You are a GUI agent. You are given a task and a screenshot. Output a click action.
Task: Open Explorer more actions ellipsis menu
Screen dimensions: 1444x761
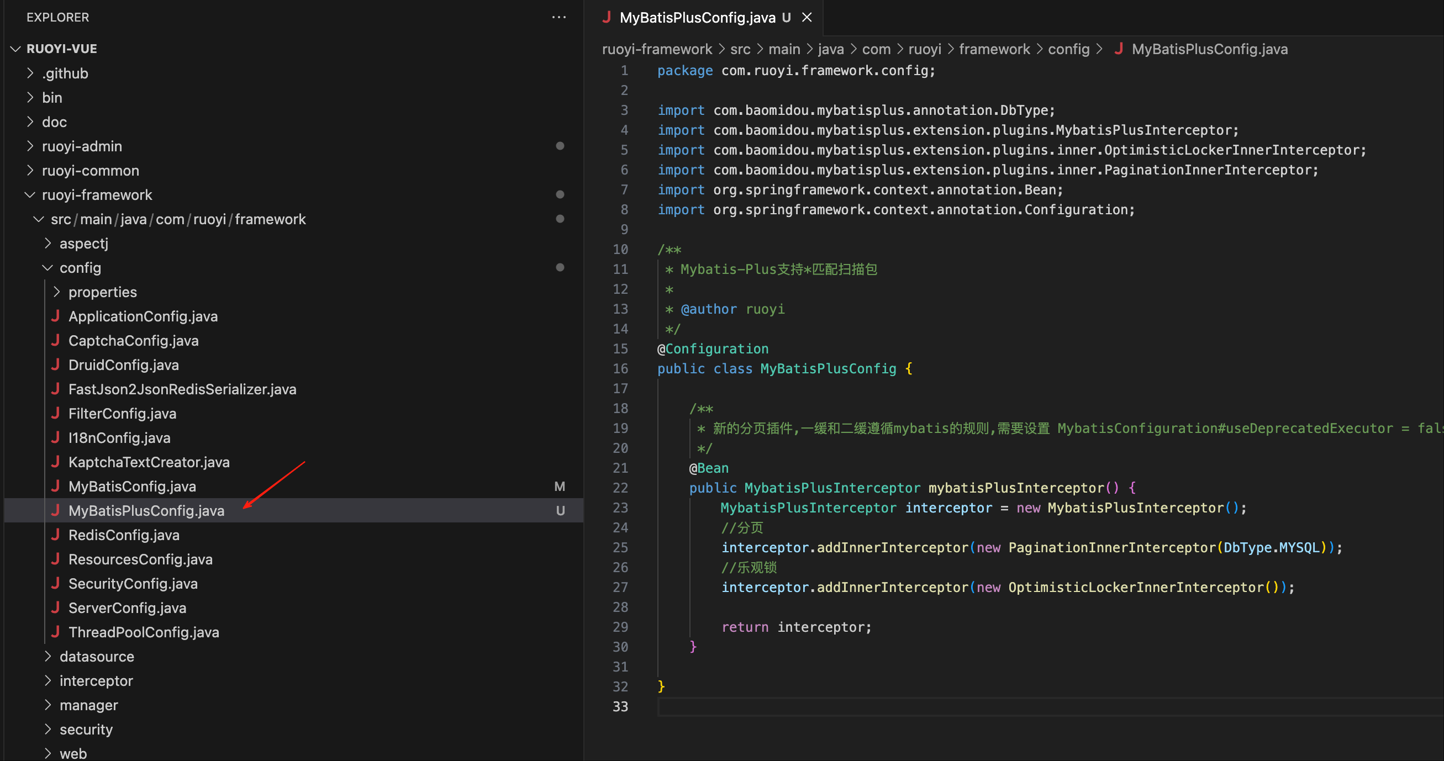point(558,17)
